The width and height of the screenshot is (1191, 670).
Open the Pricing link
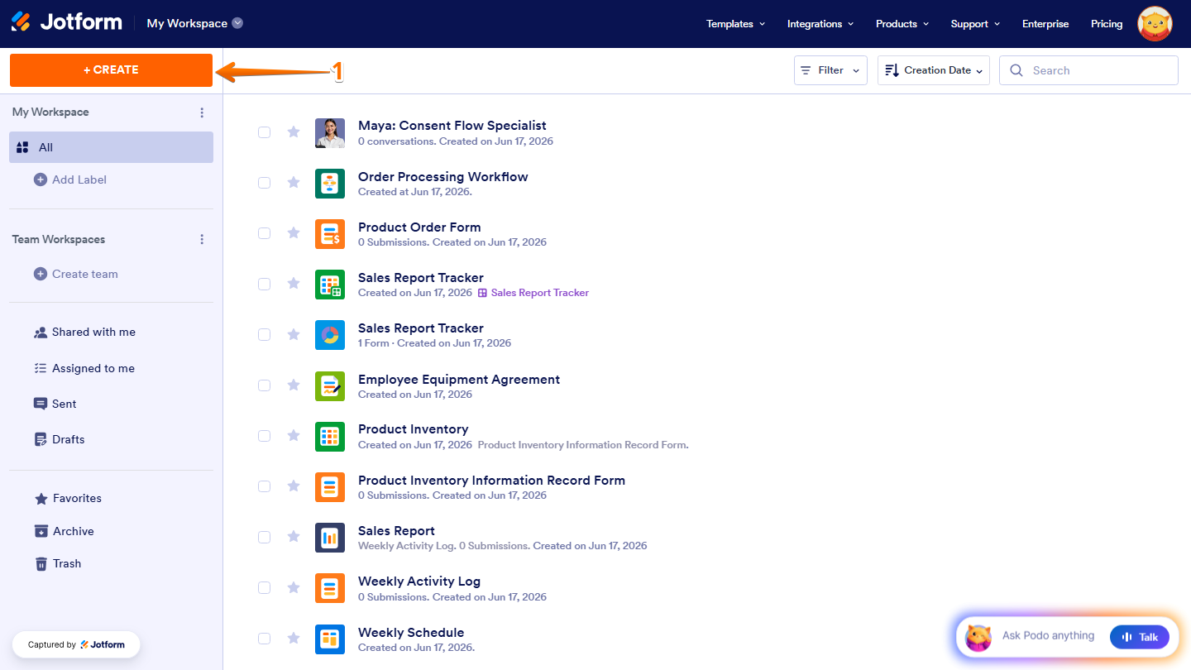point(1107,24)
